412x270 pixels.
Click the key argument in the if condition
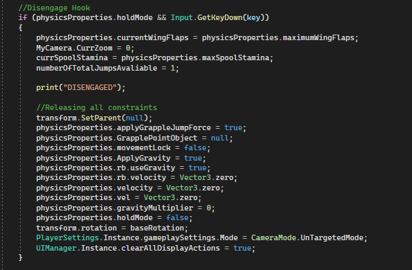pyautogui.click(x=253, y=17)
